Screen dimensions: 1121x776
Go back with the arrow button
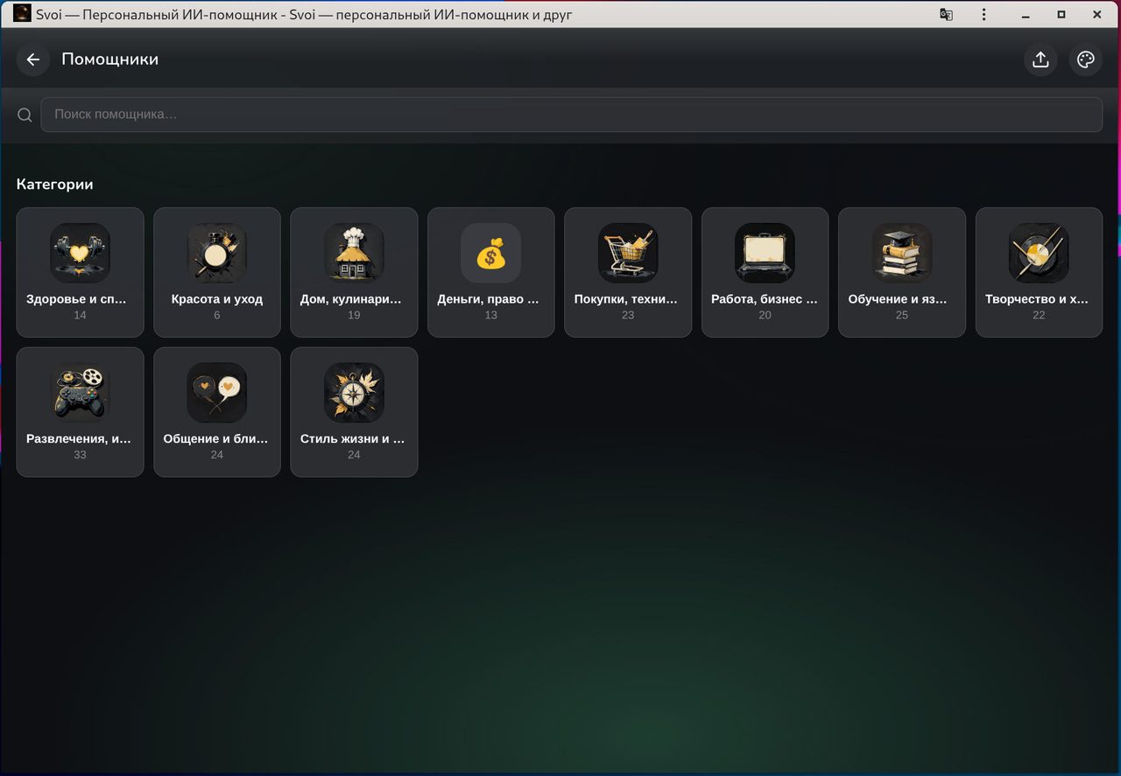pyautogui.click(x=33, y=59)
